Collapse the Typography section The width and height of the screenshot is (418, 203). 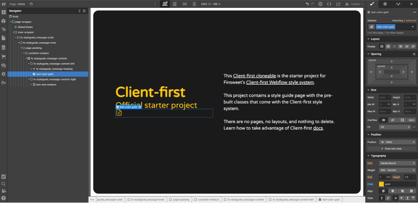(x=368, y=156)
